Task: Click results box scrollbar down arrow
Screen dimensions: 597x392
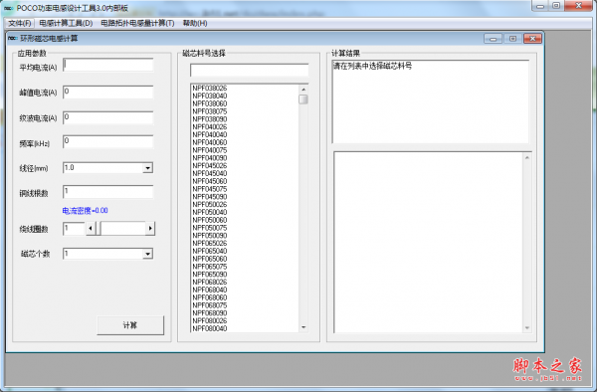Action: [x=527, y=327]
